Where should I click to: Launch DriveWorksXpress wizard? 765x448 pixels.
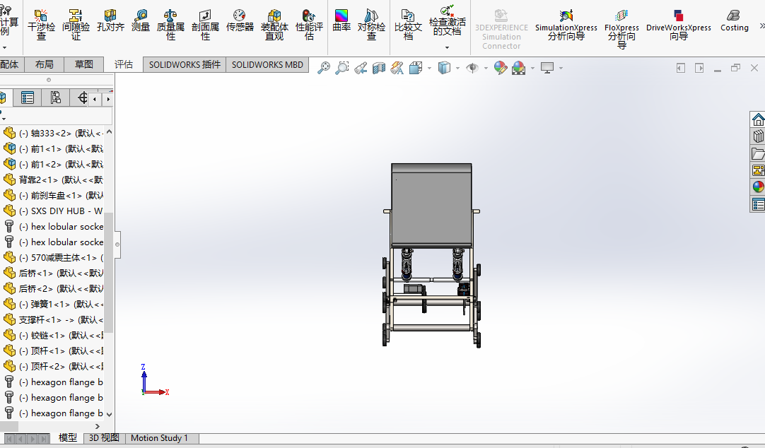click(679, 24)
